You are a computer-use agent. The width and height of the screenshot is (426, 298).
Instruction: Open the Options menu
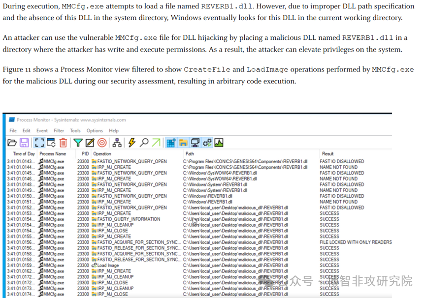(x=95, y=130)
